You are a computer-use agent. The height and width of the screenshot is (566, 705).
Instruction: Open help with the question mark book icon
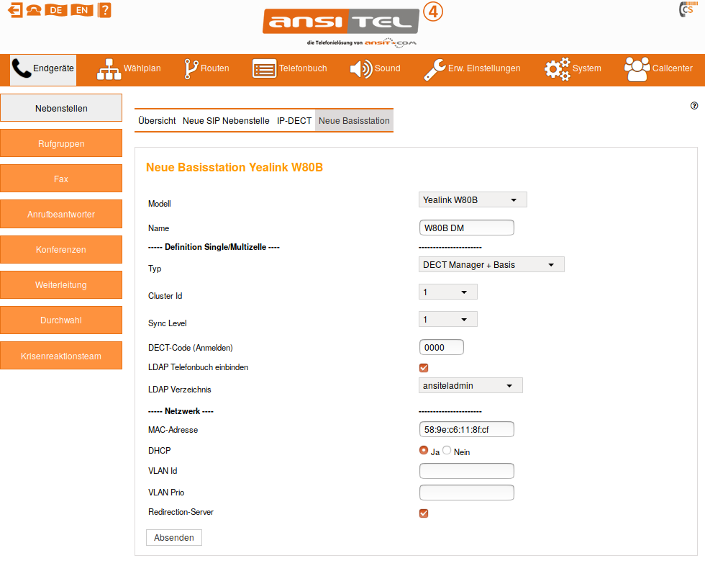104,10
